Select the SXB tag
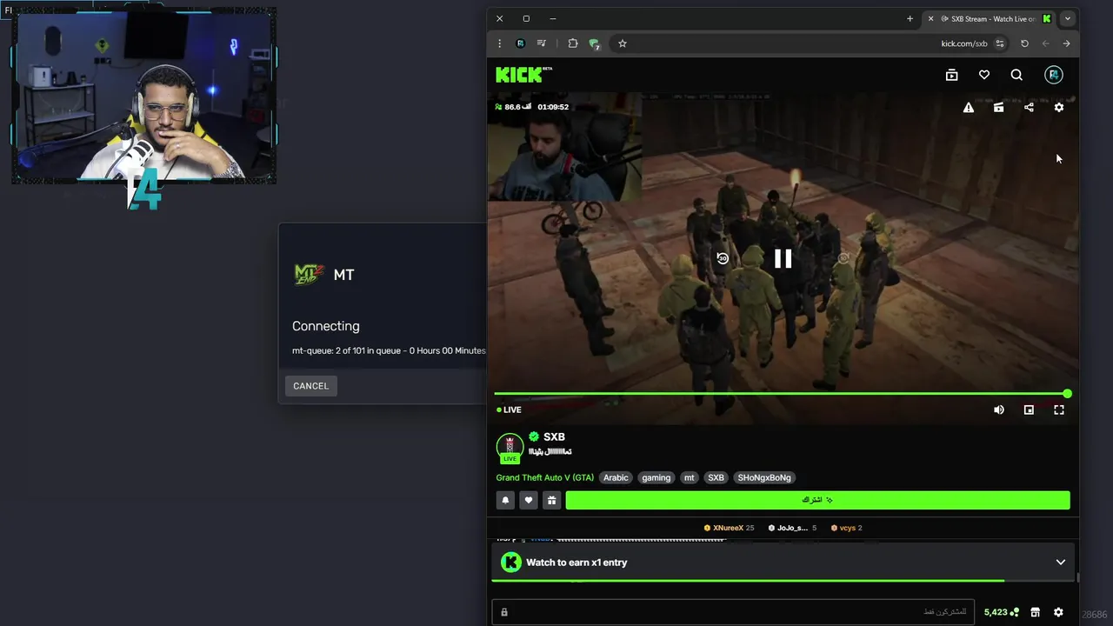The image size is (1113, 626). coord(716,477)
